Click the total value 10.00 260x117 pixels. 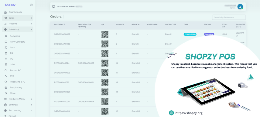pos(224,34)
